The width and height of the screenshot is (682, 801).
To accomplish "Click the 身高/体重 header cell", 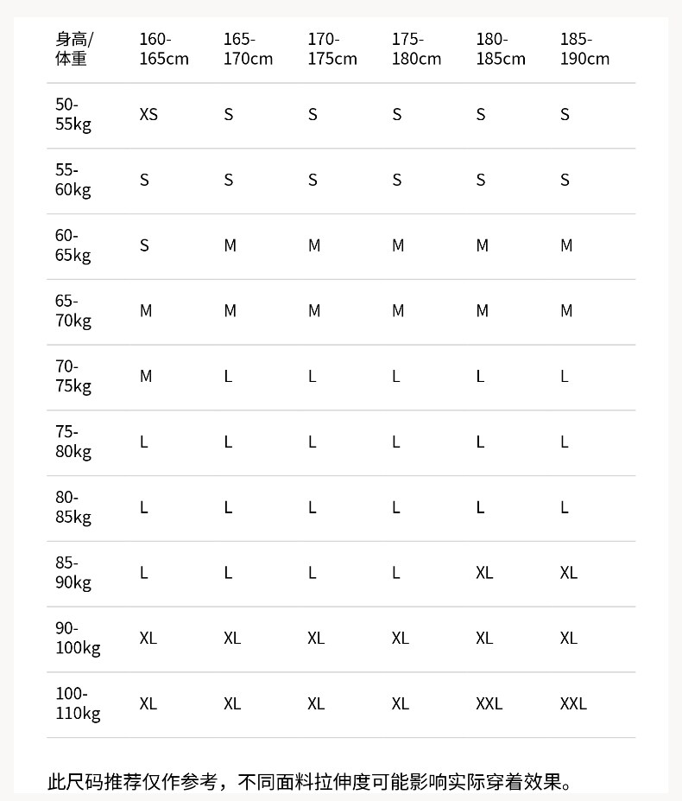I will pos(73,49).
